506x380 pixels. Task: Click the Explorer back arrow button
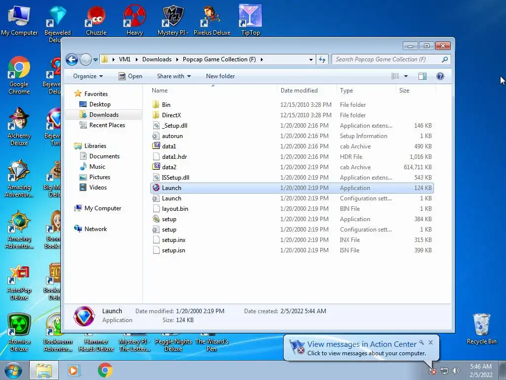pyautogui.click(x=72, y=59)
